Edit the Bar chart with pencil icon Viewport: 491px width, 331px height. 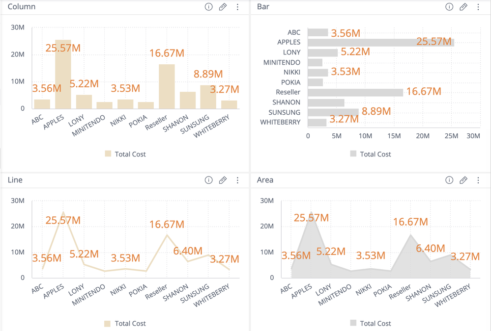pyautogui.click(x=463, y=7)
